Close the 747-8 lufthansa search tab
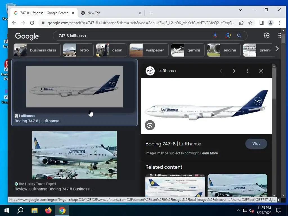This screenshot has height=216, width=288. click(x=73, y=13)
